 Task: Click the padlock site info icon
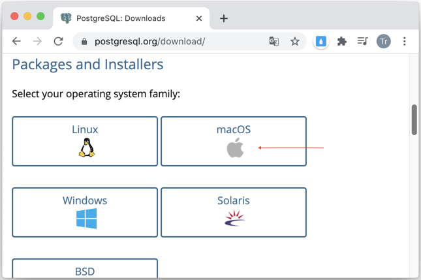84,42
